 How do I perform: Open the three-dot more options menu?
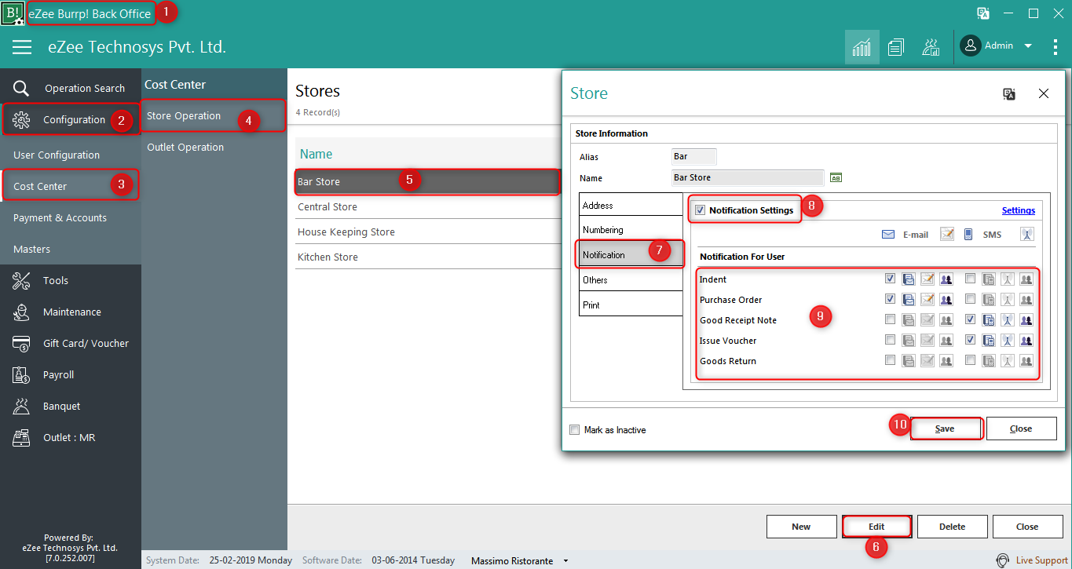(x=1055, y=47)
